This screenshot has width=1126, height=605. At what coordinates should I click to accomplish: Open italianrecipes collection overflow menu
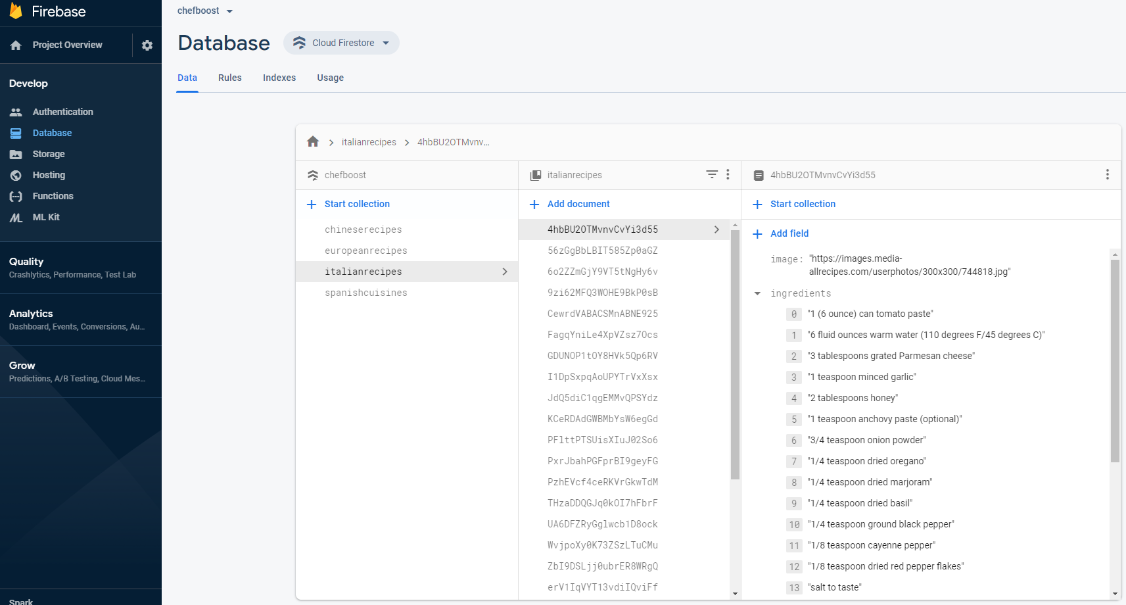728,174
